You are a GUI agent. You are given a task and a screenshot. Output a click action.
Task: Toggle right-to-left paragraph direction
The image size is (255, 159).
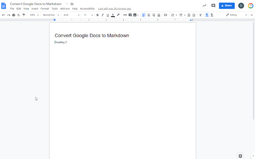pyautogui.click(x=212, y=15)
